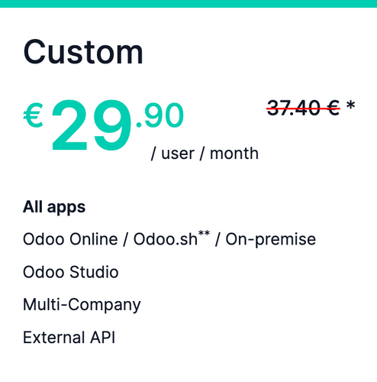This screenshot has width=377, height=382.
Task: Click the teal euro symbol before 29
Action: click(33, 115)
